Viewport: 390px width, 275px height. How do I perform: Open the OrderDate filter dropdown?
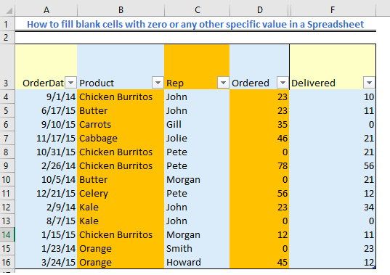[71, 82]
